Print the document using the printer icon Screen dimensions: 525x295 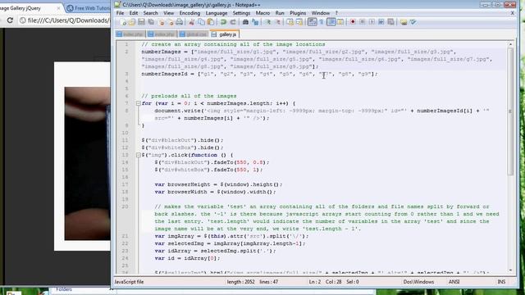180,22
